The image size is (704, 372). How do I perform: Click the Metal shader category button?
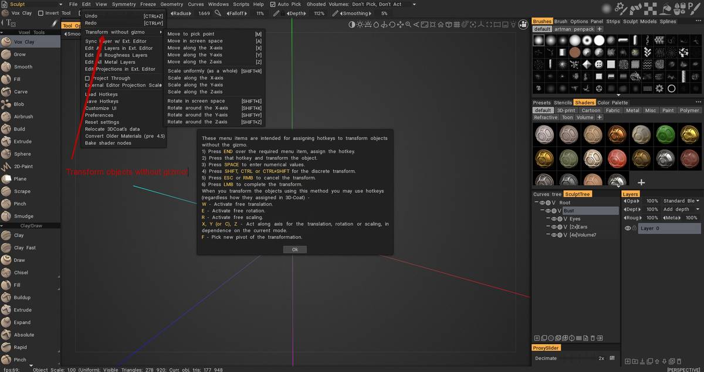point(632,110)
